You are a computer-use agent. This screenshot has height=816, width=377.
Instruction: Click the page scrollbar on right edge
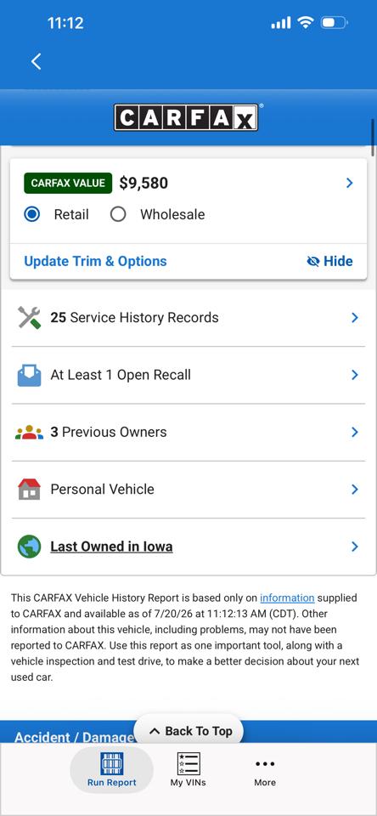(x=373, y=138)
